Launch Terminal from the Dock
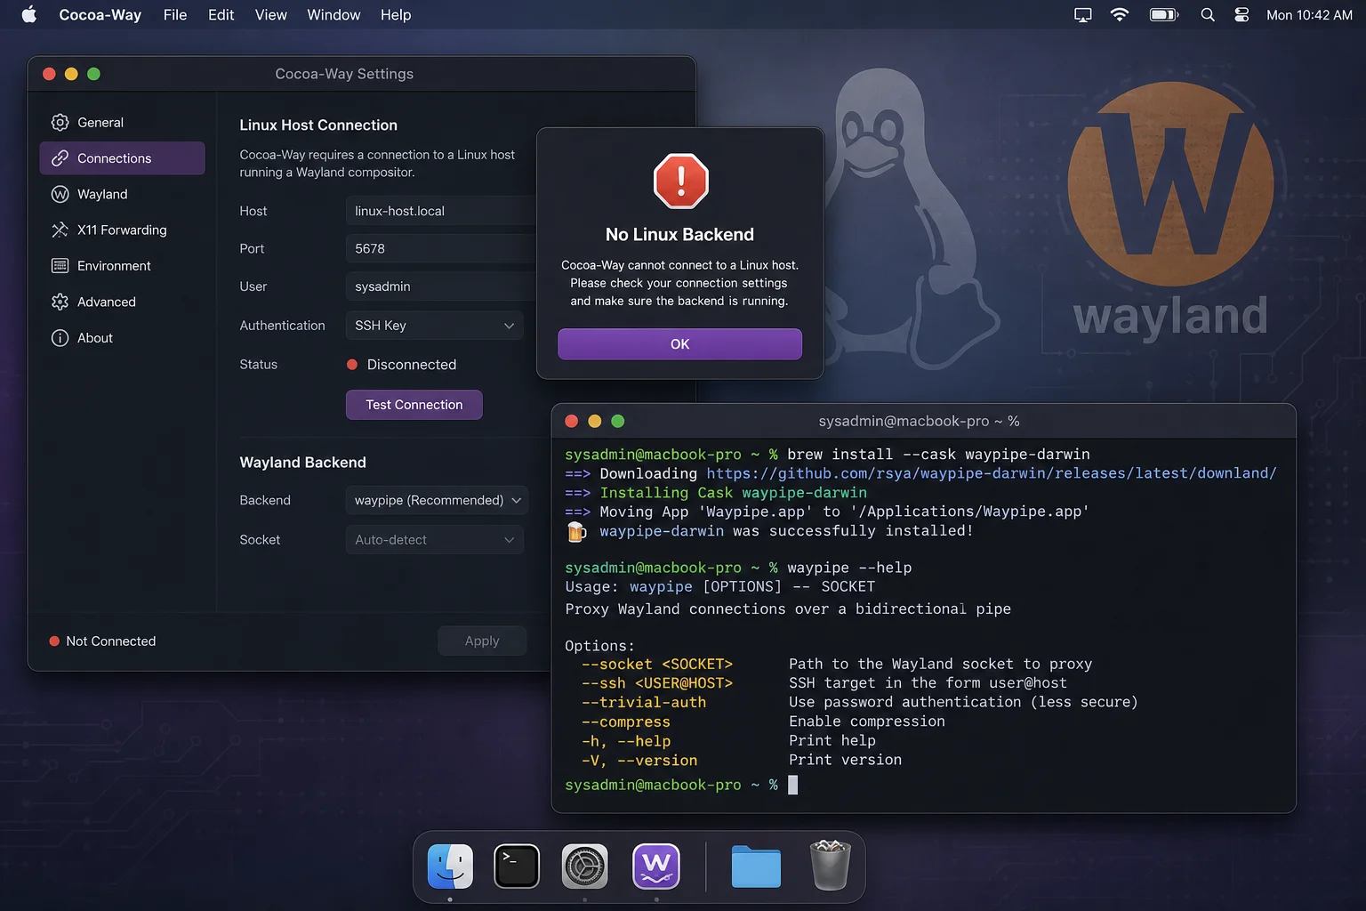Viewport: 1366px width, 911px height. pos(517,867)
